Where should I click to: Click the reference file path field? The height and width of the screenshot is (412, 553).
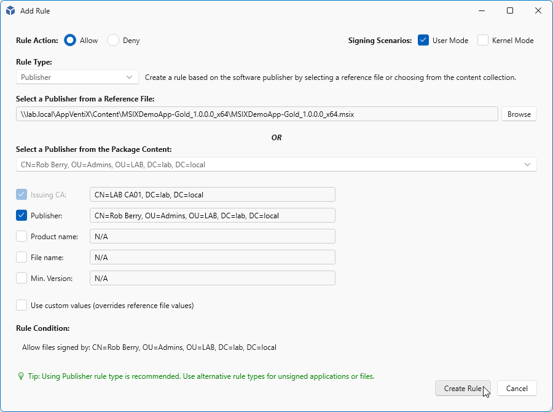[257, 114]
